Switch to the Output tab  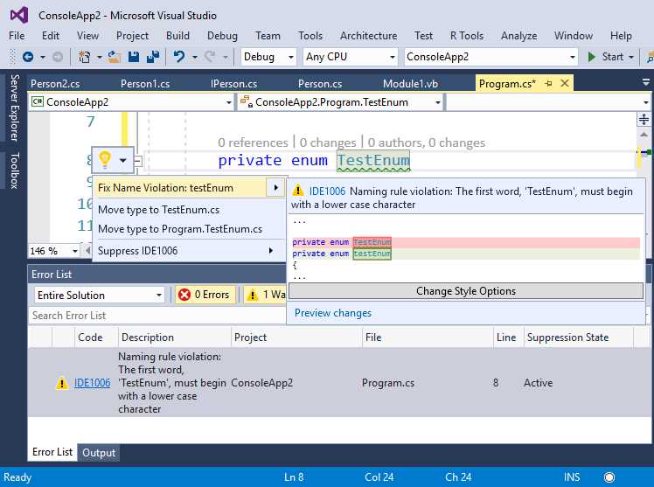[x=99, y=453]
